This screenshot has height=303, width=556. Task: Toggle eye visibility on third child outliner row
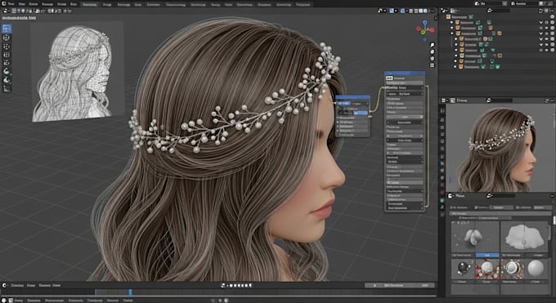pos(546,33)
